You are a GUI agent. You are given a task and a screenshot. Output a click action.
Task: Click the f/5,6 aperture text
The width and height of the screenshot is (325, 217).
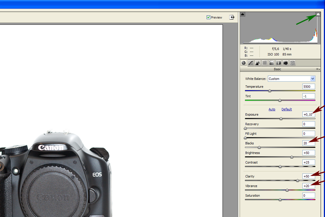point(276,49)
